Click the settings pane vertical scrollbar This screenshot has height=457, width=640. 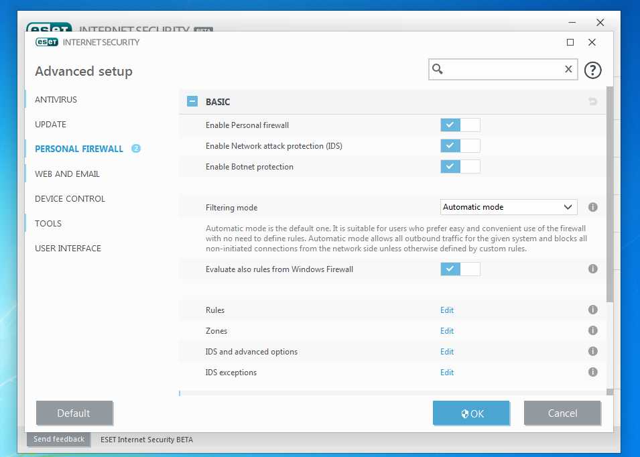tap(610, 194)
